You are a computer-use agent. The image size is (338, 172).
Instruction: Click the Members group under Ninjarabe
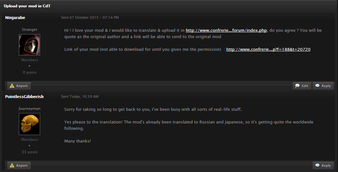click(x=29, y=60)
